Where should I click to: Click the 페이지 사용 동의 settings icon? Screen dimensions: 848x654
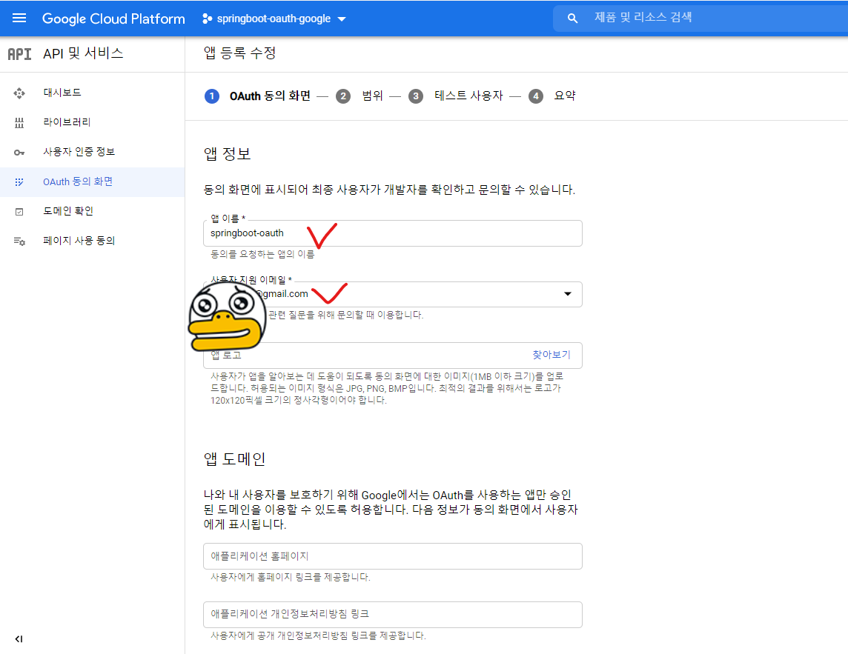pyautogui.click(x=19, y=241)
